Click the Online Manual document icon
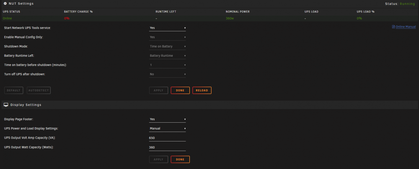The width and height of the screenshot is (419, 169). tap(393, 27)
